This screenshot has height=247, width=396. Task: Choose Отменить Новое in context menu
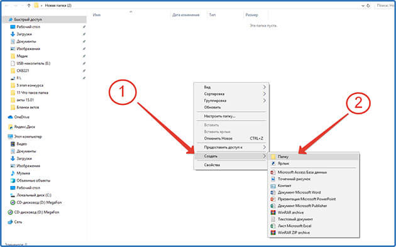(231, 138)
